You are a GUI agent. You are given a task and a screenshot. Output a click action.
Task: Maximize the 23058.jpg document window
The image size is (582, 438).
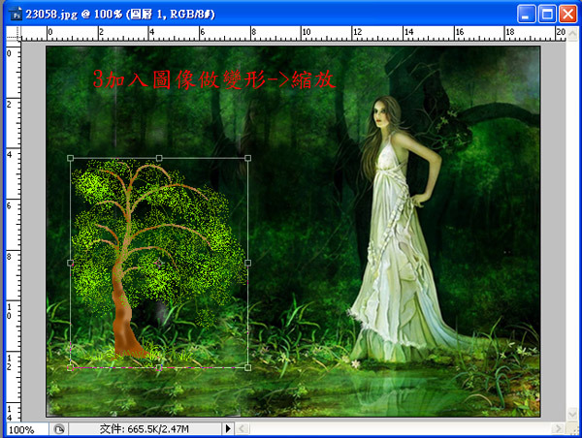[x=547, y=15]
